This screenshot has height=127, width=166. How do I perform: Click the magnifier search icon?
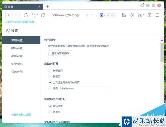[112, 15]
